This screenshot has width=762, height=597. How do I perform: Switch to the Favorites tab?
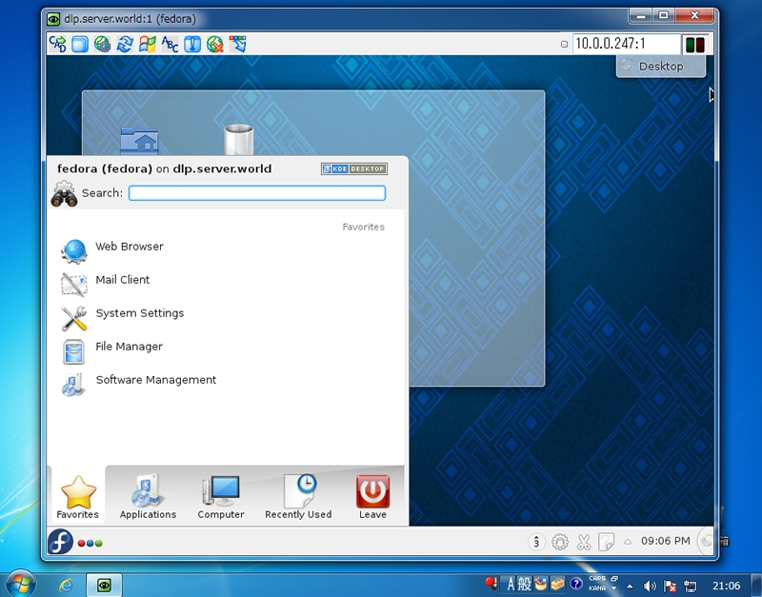[78, 496]
